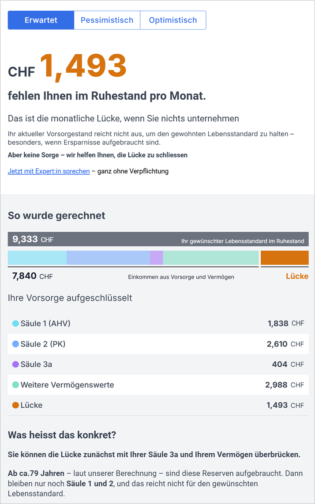Click the green Vermögenswerte bar segment
The height and width of the screenshot is (504, 315).
click(x=211, y=258)
